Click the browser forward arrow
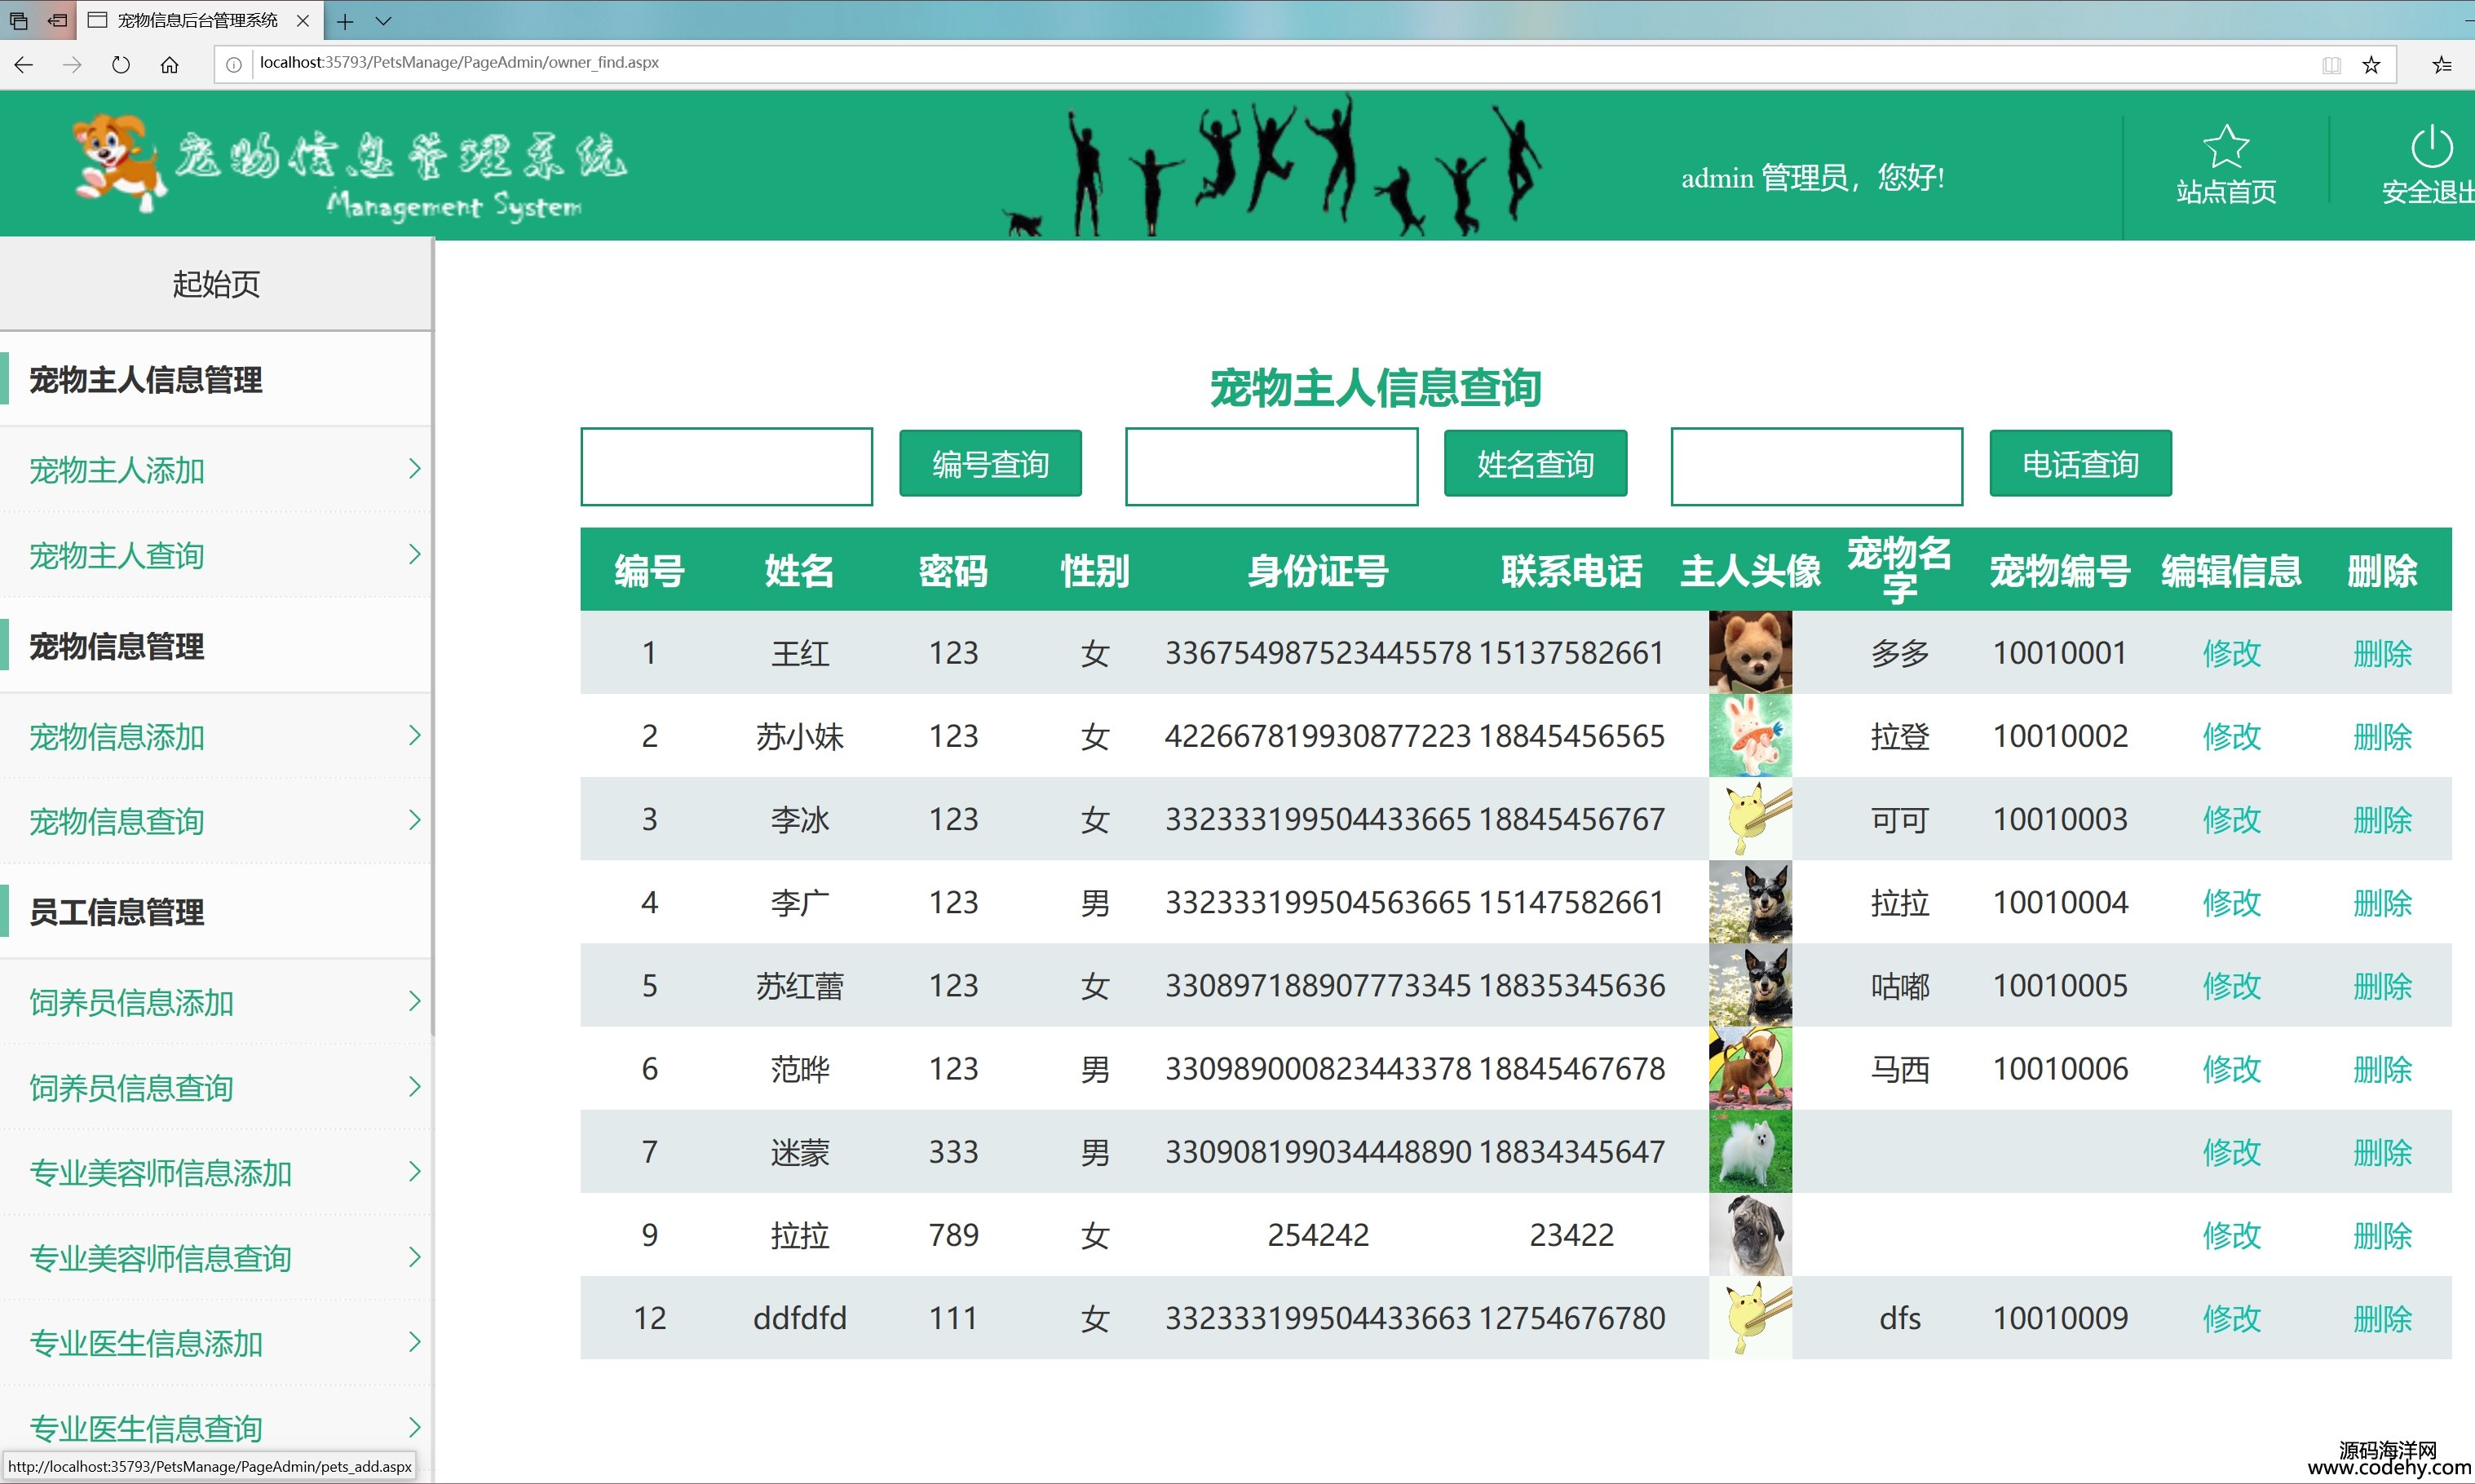 tap(72, 65)
